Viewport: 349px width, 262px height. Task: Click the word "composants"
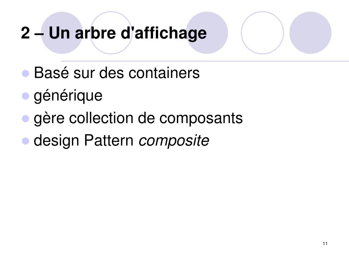(x=201, y=118)
